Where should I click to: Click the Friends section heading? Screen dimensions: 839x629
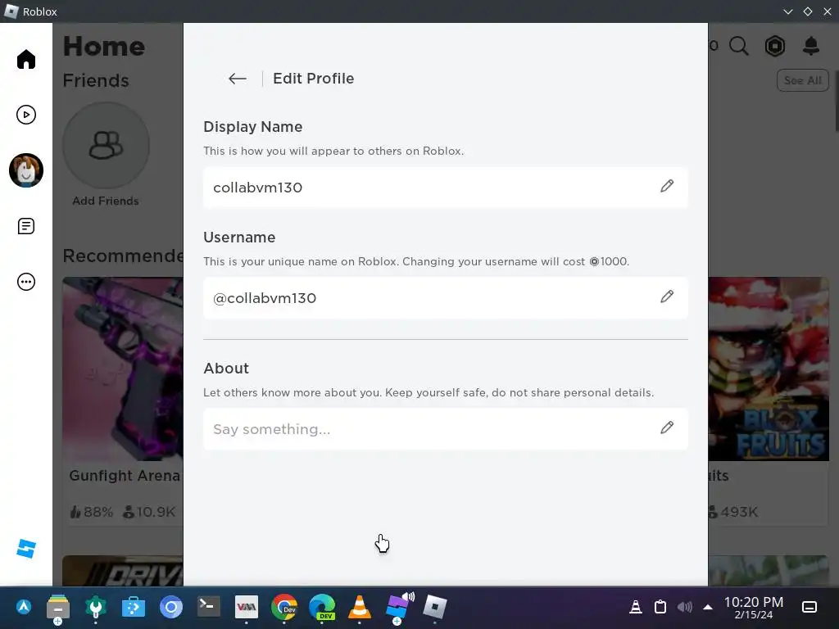[96, 80]
